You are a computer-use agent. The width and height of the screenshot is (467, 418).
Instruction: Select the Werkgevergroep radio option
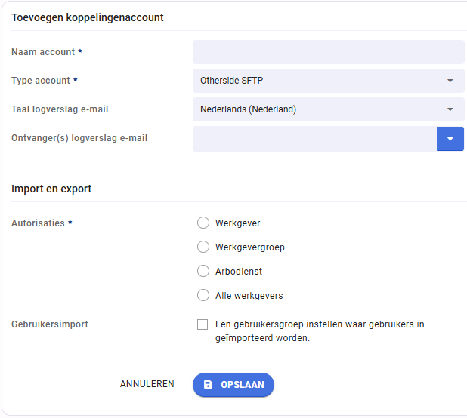point(203,247)
